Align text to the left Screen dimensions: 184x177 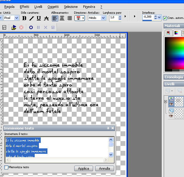(55, 18)
